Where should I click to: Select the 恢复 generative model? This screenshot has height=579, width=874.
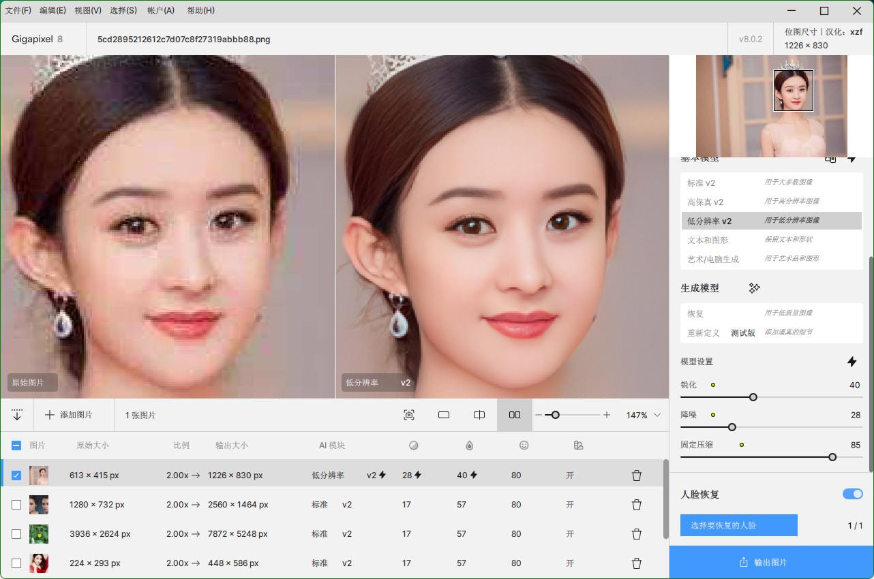coord(771,313)
